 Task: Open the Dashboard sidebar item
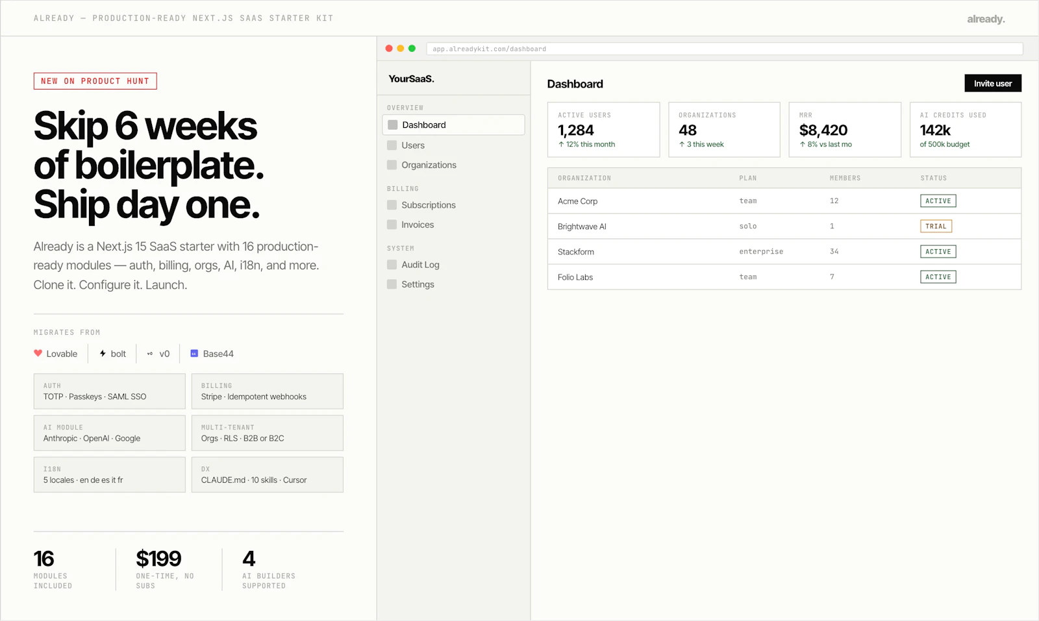click(x=453, y=125)
